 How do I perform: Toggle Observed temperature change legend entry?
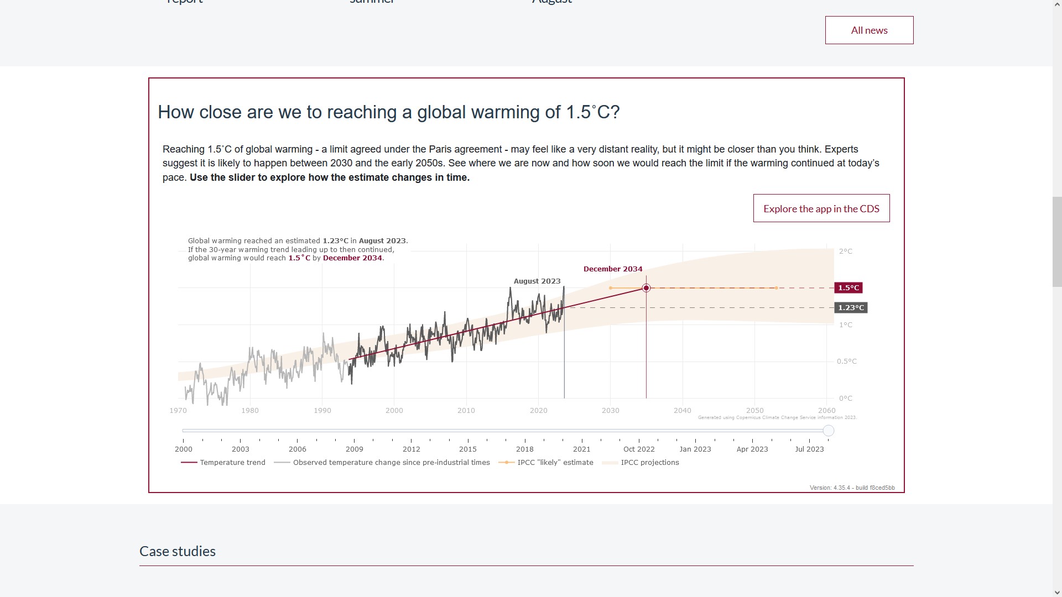pyautogui.click(x=382, y=463)
